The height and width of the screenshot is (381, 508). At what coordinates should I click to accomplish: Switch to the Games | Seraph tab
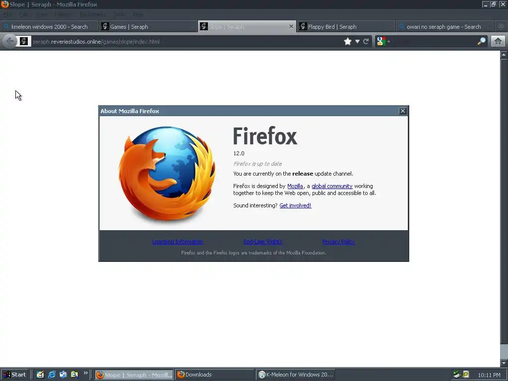click(x=148, y=27)
